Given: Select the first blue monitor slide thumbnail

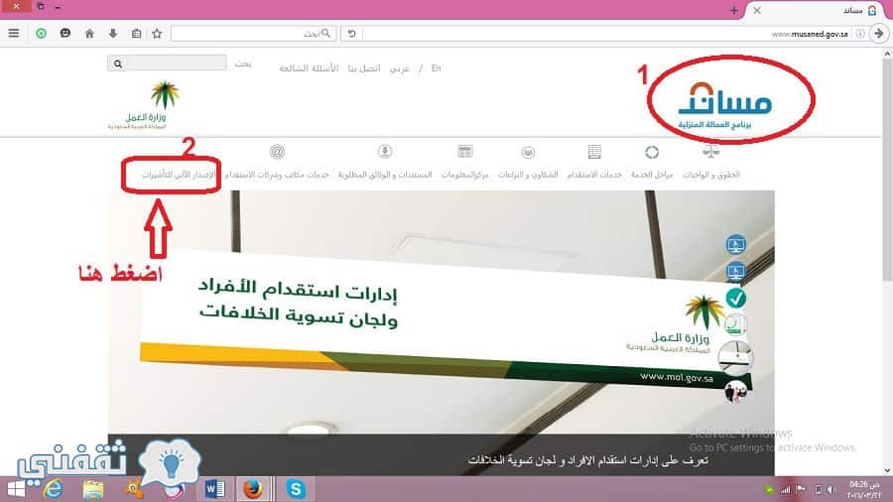Looking at the screenshot, I should (736, 245).
